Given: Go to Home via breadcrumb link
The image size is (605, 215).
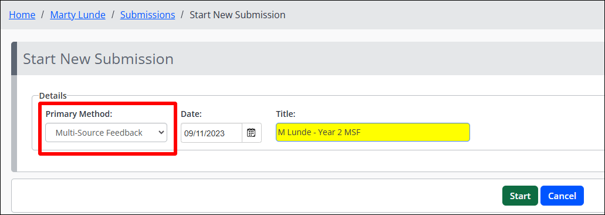Looking at the screenshot, I should point(22,15).
